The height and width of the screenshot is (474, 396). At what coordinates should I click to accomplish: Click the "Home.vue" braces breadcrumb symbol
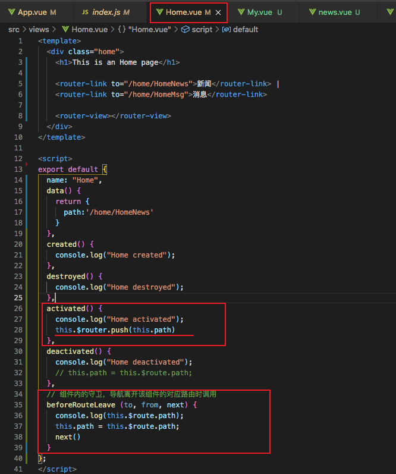[x=144, y=30]
